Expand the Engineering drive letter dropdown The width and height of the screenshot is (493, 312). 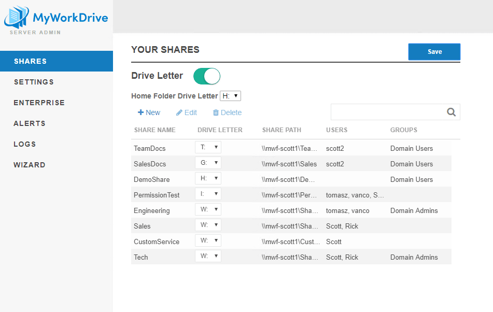208,209
